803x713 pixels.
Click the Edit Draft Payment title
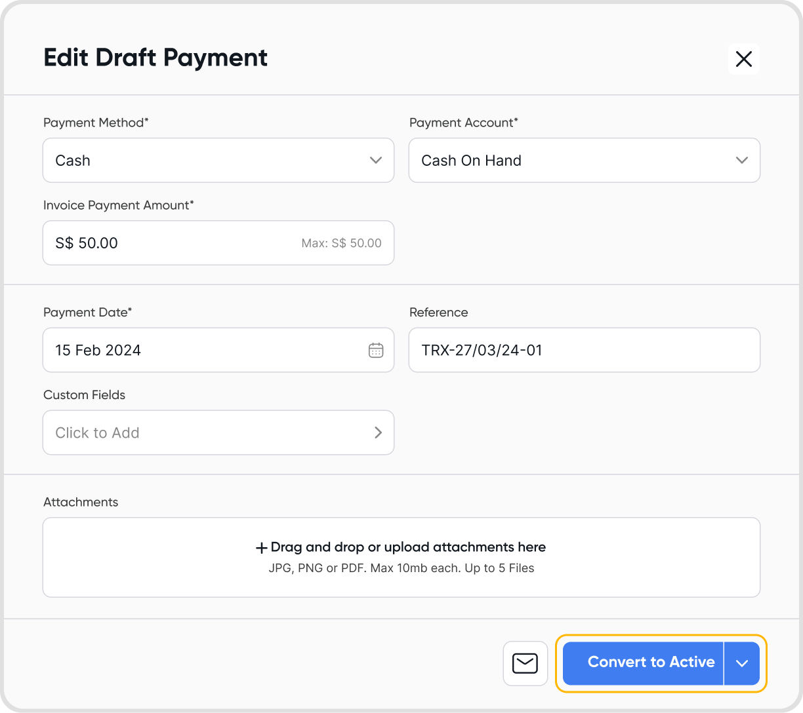155,58
